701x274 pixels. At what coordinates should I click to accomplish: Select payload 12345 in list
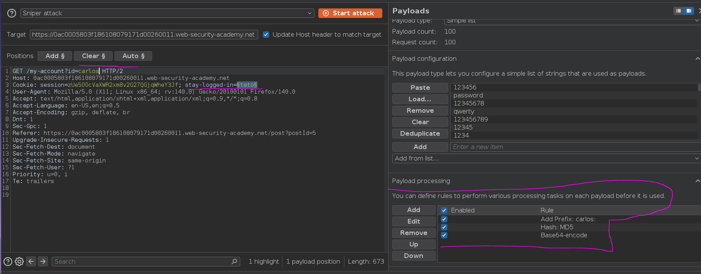click(574, 127)
